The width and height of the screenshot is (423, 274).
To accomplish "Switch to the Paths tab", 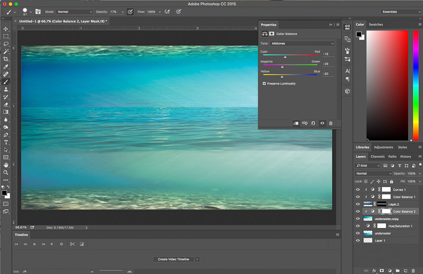I will point(392,156).
